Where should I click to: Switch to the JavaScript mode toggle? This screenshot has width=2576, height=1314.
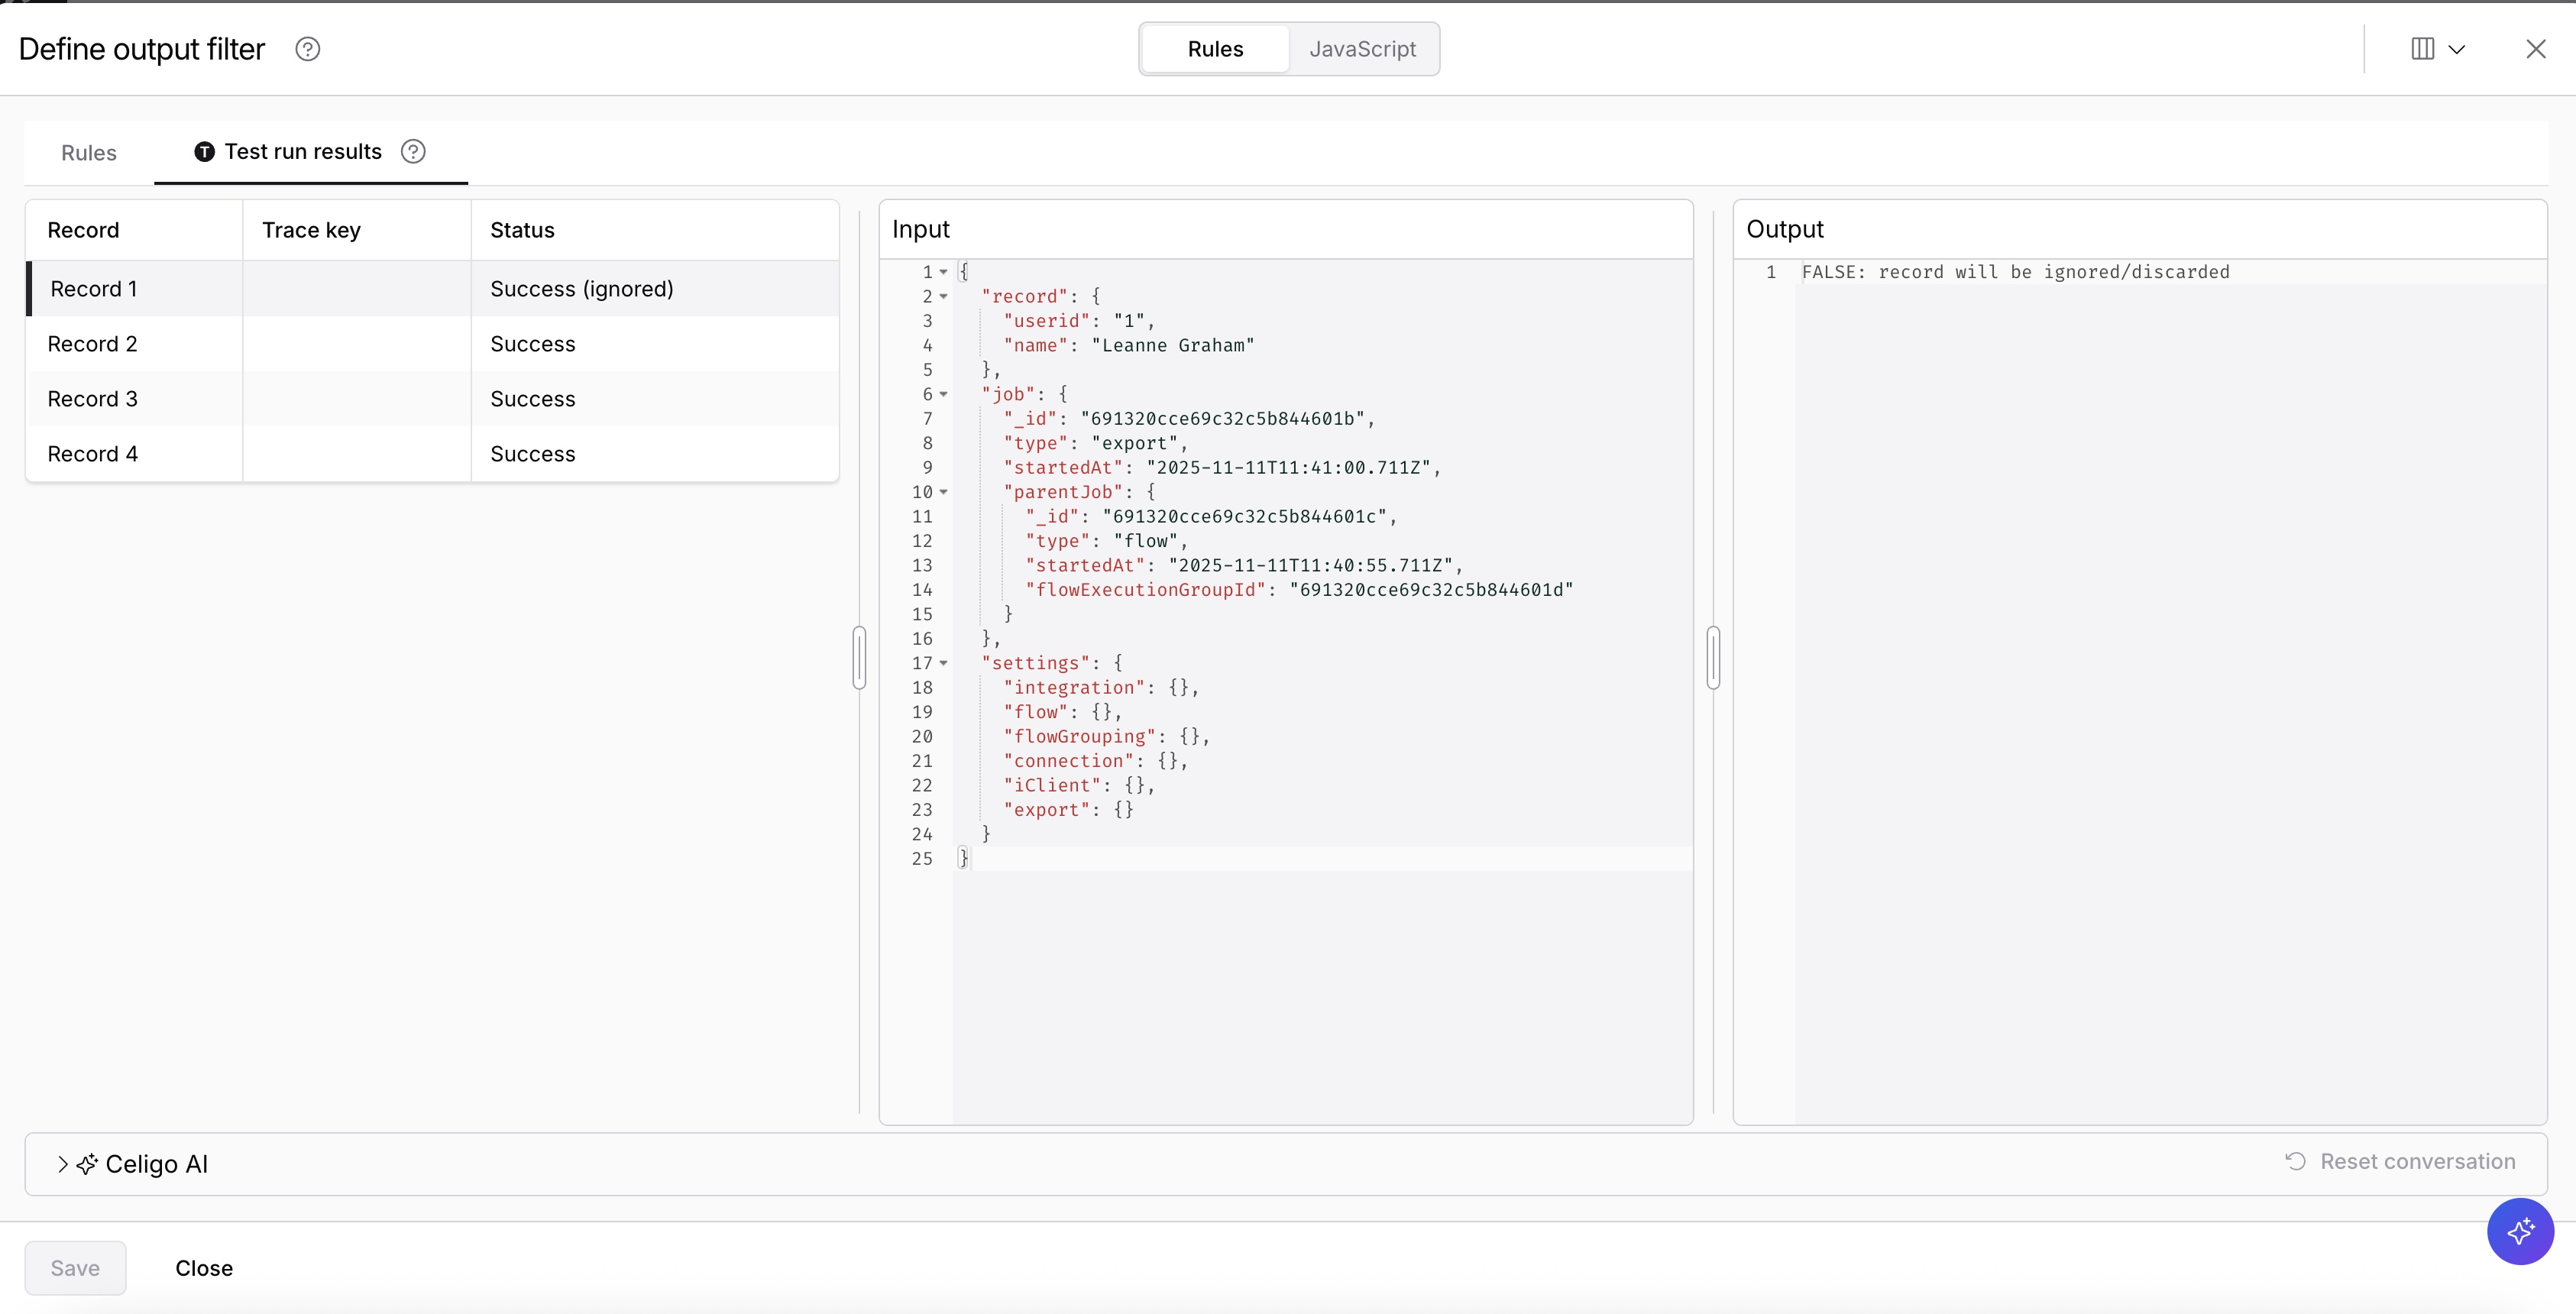[1362, 49]
